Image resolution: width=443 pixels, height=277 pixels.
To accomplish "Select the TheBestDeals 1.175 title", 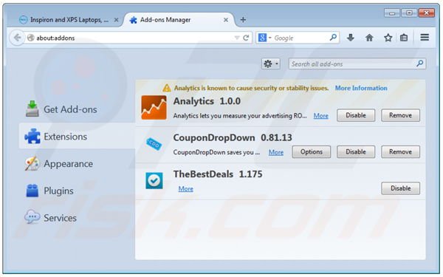I will pos(218,174).
